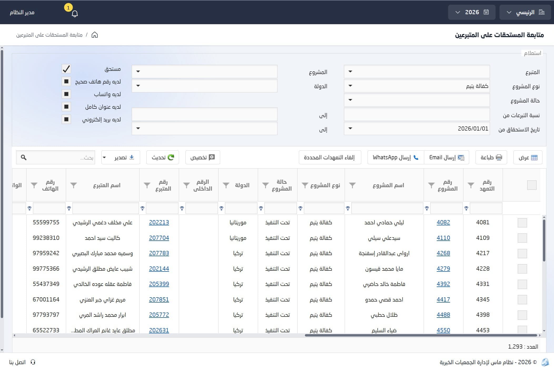Open filter for رقم التعهد column
Image resolution: width=554 pixels, height=371 pixels.
click(471, 185)
